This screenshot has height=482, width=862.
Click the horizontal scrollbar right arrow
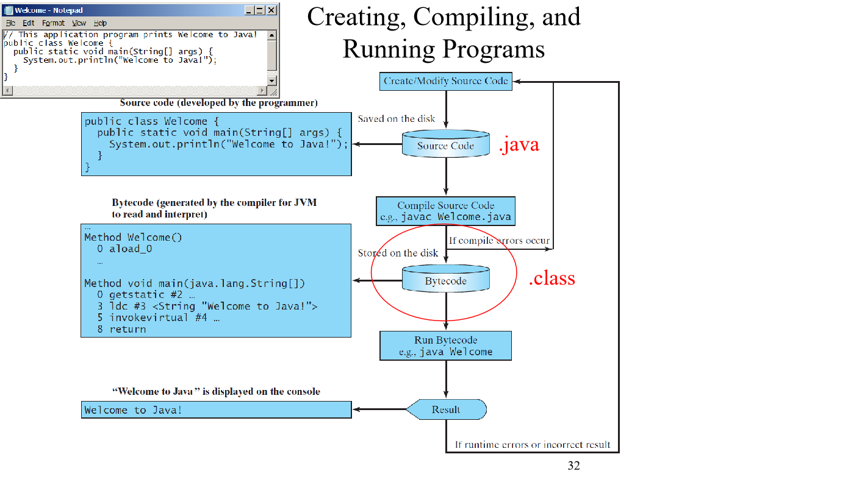click(x=264, y=91)
